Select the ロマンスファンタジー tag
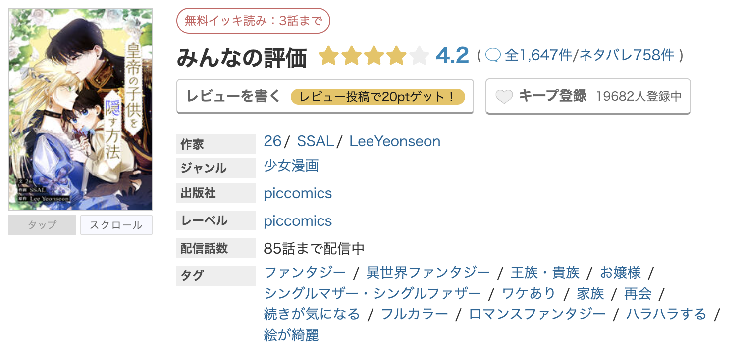Screen dimensions: 746x351 (537, 314)
